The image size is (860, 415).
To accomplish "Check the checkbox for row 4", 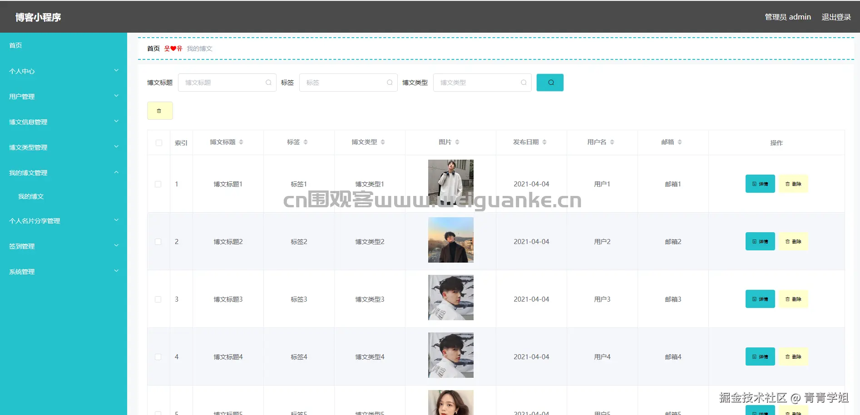I will point(158,357).
